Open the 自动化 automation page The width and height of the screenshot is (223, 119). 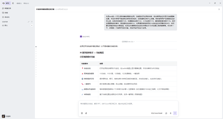pyautogui.click(x=6, y=17)
